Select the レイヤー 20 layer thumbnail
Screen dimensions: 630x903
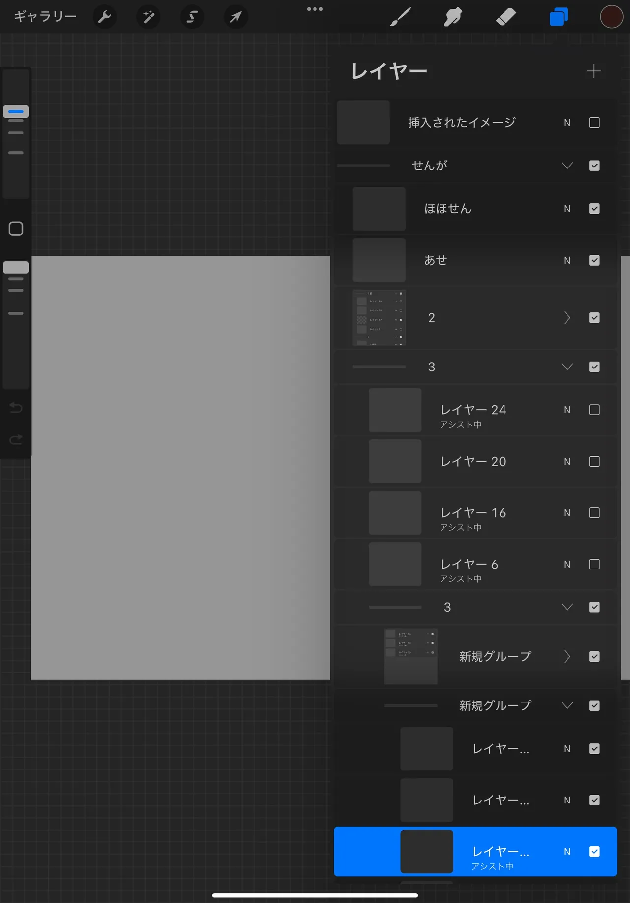pos(395,462)
